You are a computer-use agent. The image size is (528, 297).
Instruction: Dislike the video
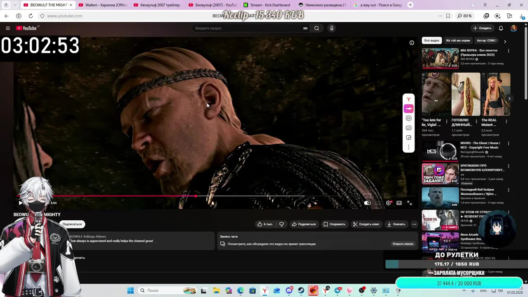point(281,224)
